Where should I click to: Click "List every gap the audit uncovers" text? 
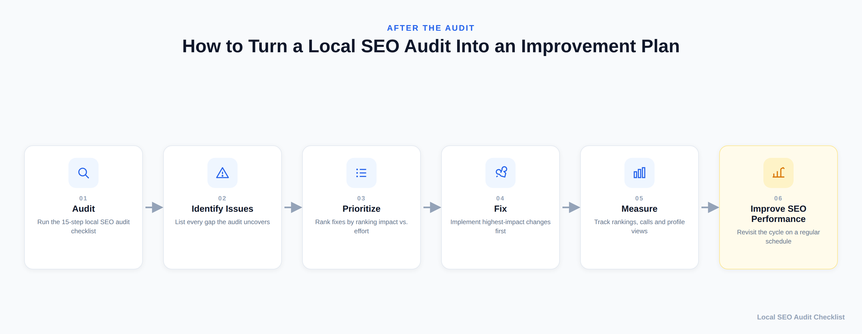tap(222, 222)
